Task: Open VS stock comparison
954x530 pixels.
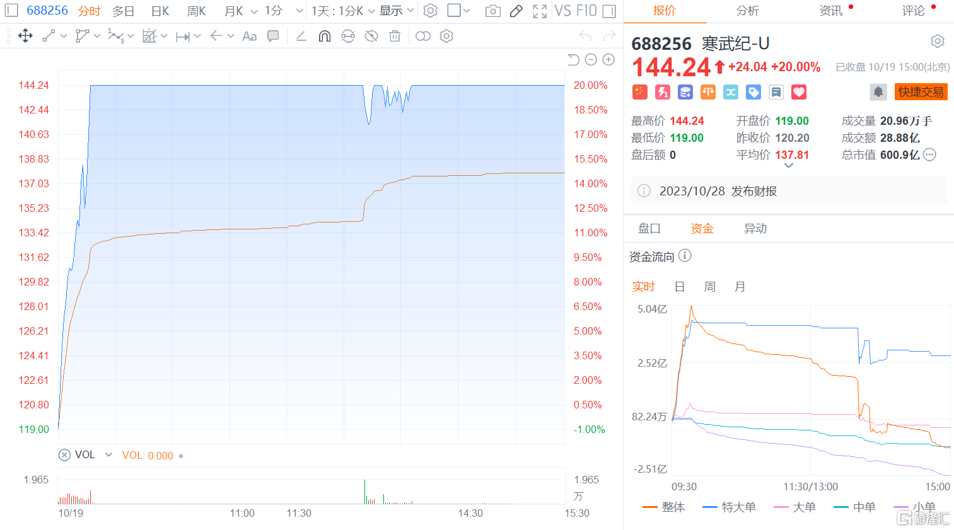Action: pyautogui.click(x=562, y=11)
